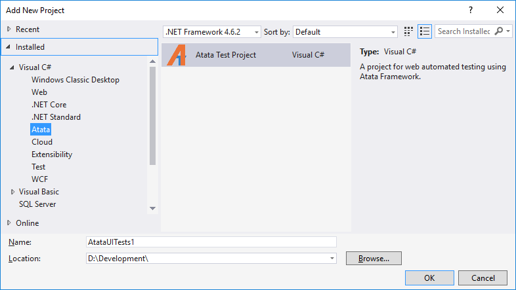This screenshot has width=516, height=290.
Task: Open .NET Framework 4.6.2 version dropdown
Action: pos(211,32)
